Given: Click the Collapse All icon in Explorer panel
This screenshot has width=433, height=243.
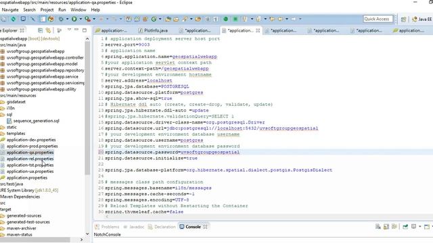Looking at the screenshot, I should pyautogui.click(x=41, y=30).
